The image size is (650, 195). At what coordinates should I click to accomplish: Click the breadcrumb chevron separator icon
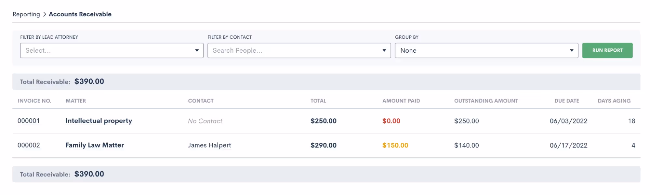[45, 14]
